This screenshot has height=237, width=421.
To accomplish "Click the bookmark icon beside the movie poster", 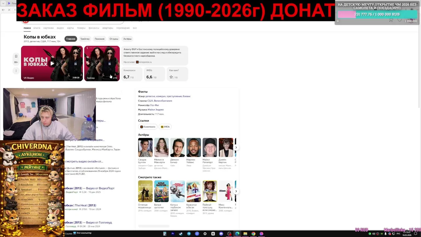I will click(16, 56).
